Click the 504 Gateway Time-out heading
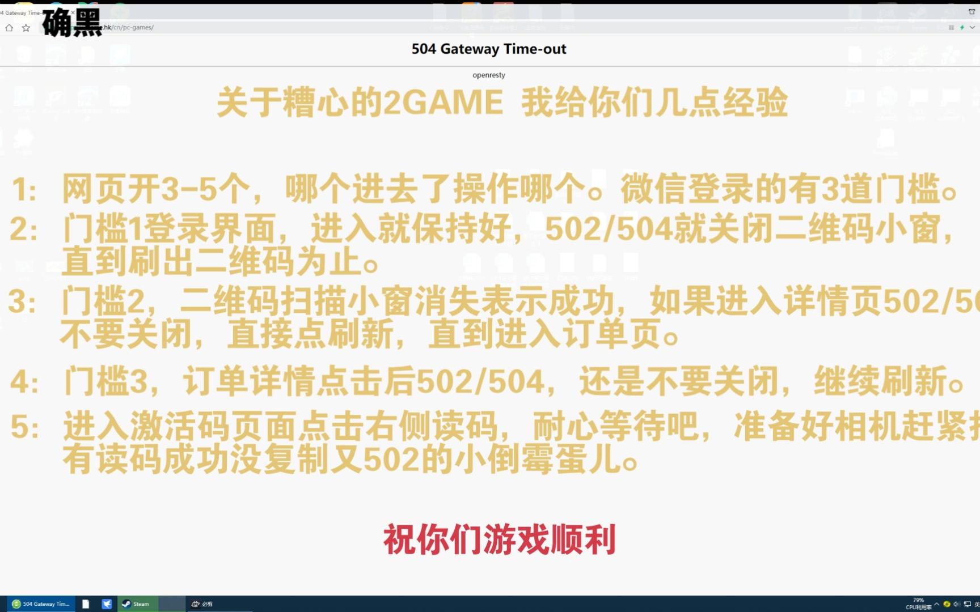Image resolution: width=980 pixels, height=612 pixels. pyautogui.click(x=489, y=49)
